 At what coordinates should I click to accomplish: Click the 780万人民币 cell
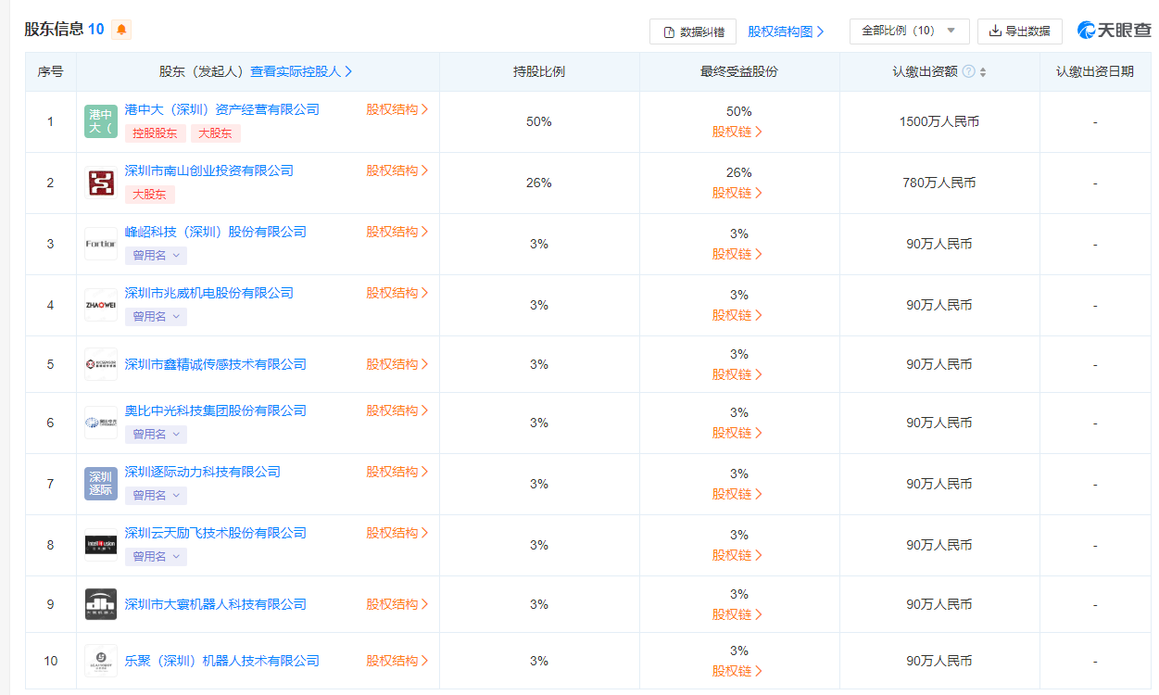click(939, 183)
